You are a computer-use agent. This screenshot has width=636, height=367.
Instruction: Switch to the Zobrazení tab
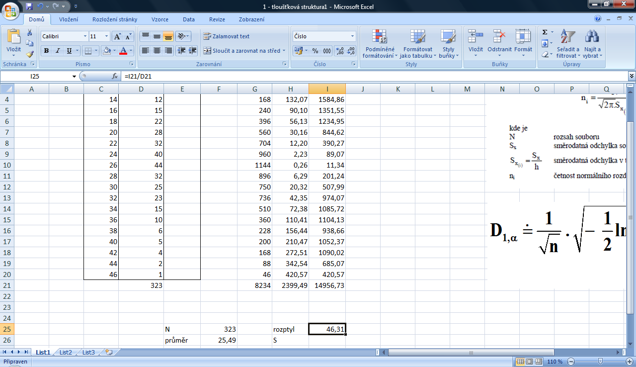coord(251,19)
